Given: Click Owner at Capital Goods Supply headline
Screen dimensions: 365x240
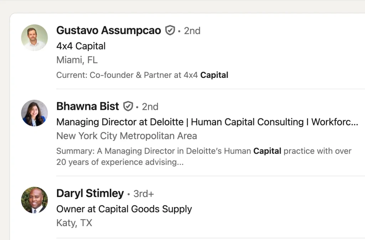Looking at the screenshot, I should [x=124, y=209].
